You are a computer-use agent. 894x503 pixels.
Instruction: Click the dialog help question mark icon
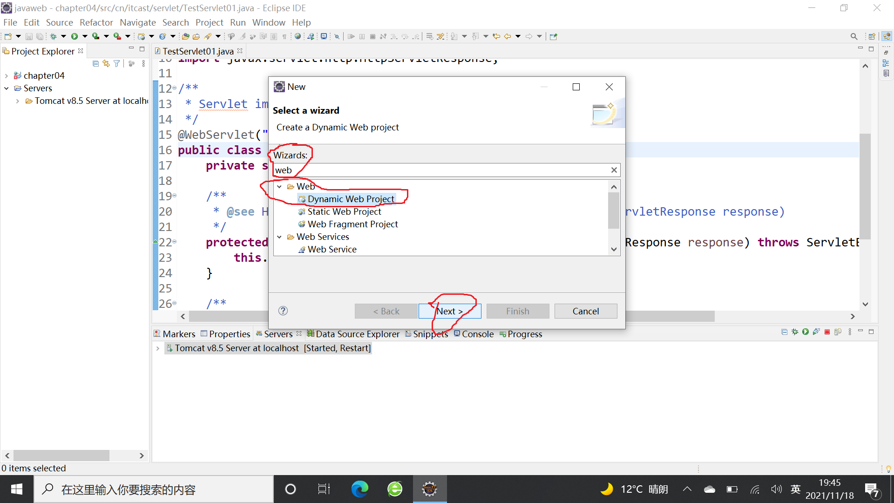click(x=283, y=311)
